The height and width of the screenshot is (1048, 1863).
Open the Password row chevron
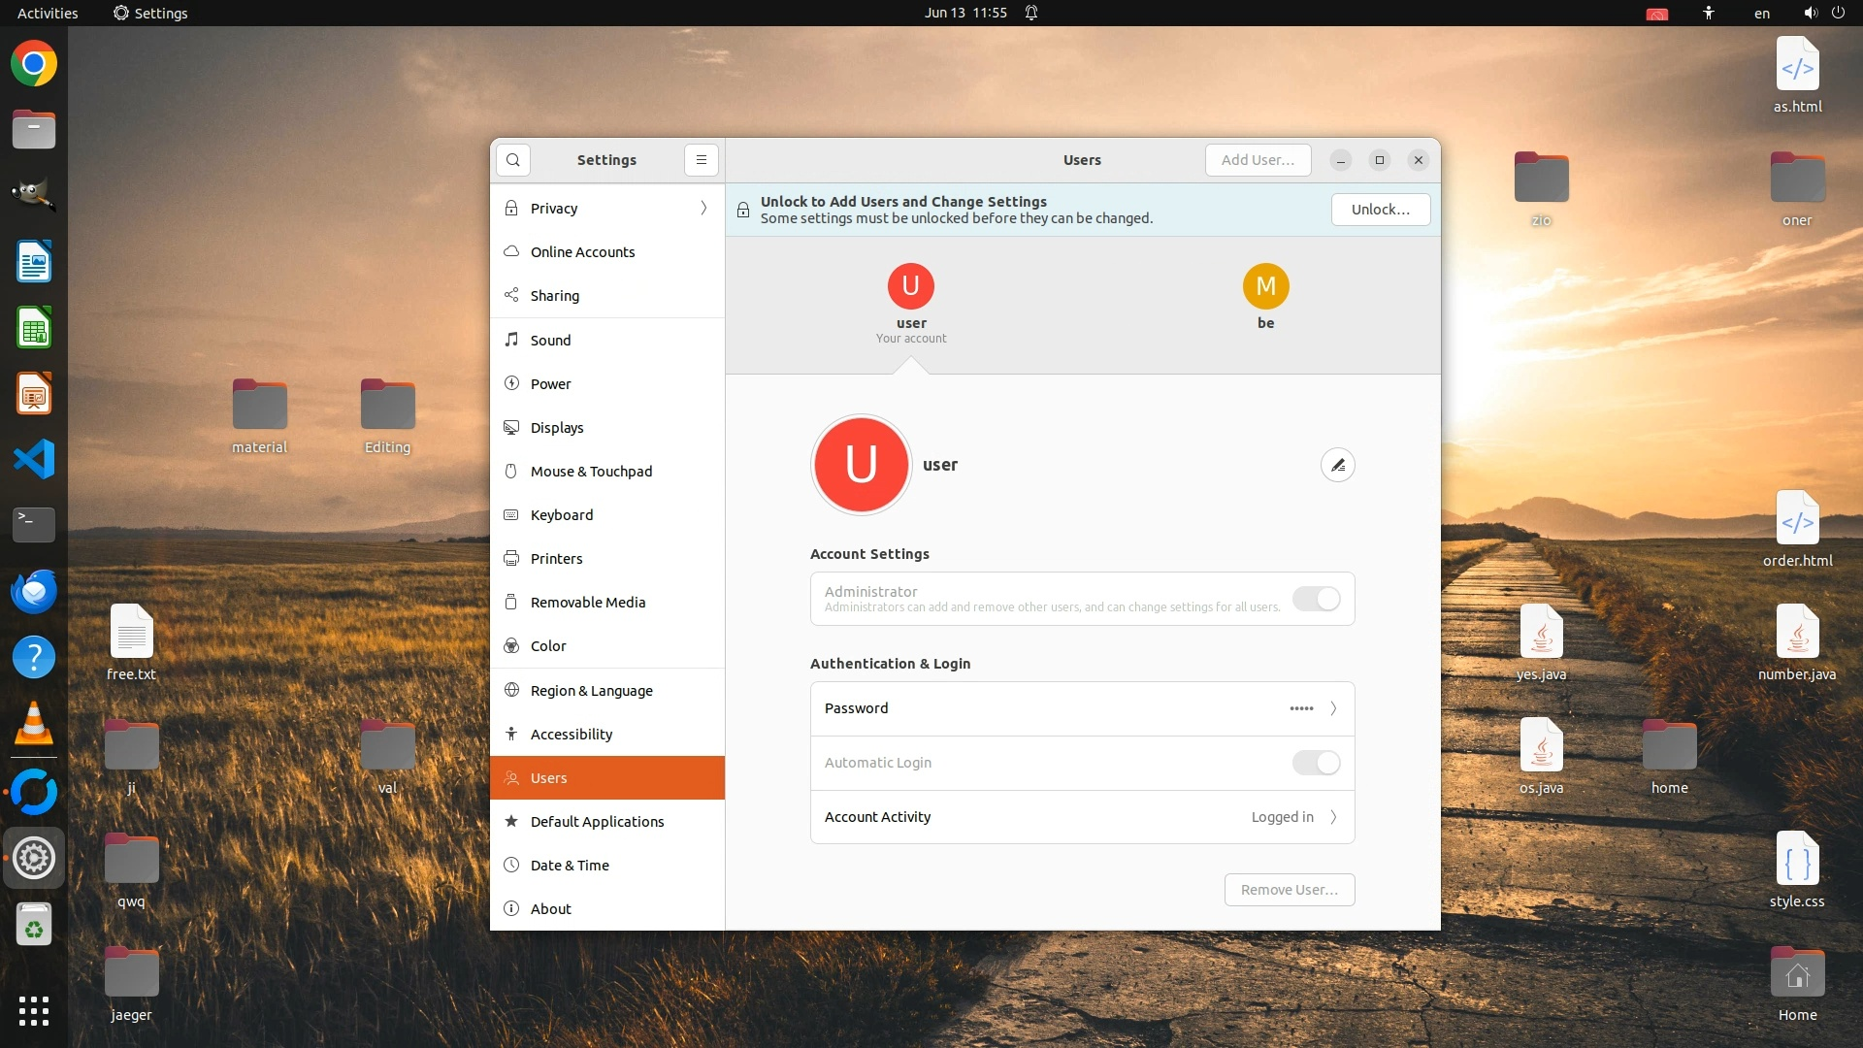pyautogui.click(x=1333, y=708)
